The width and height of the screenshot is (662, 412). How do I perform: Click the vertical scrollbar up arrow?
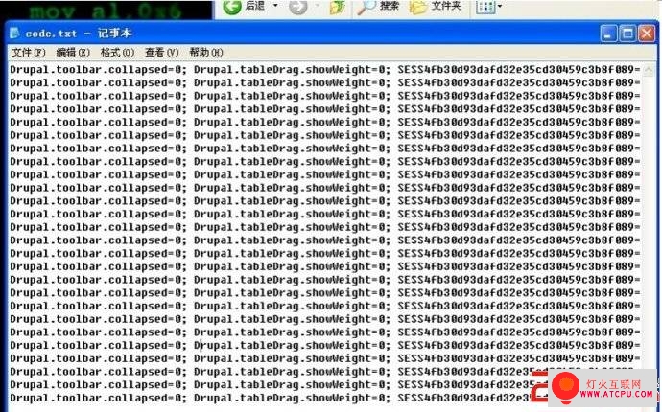coord(649,70)
